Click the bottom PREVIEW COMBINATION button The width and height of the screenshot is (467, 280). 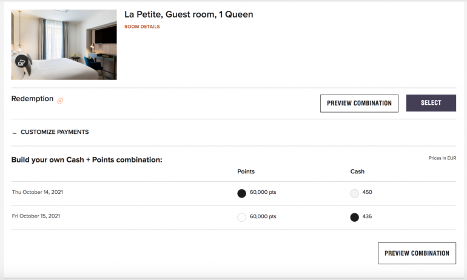[x=417, y=253]
